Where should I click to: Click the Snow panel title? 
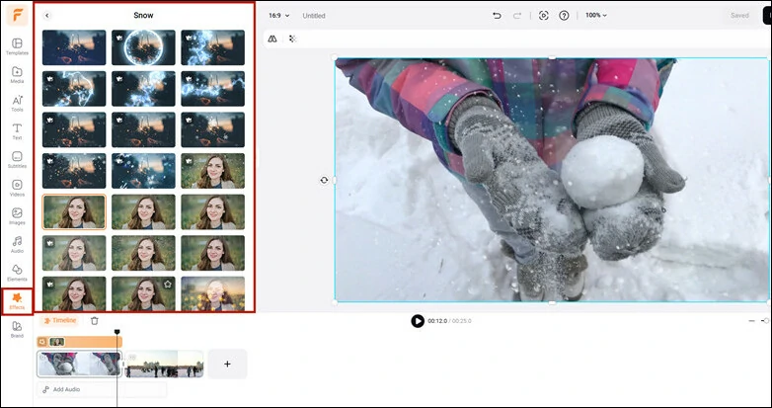(143, 15)
